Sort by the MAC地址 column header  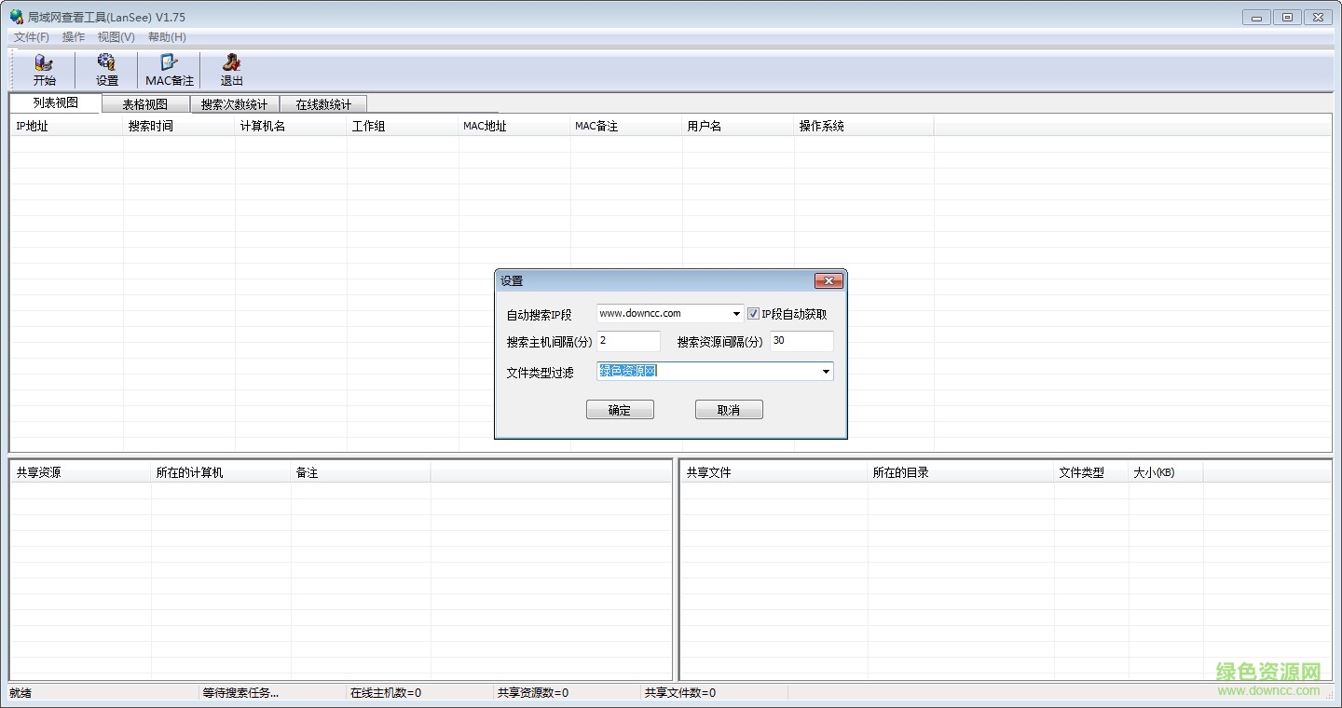click(514, 126)
